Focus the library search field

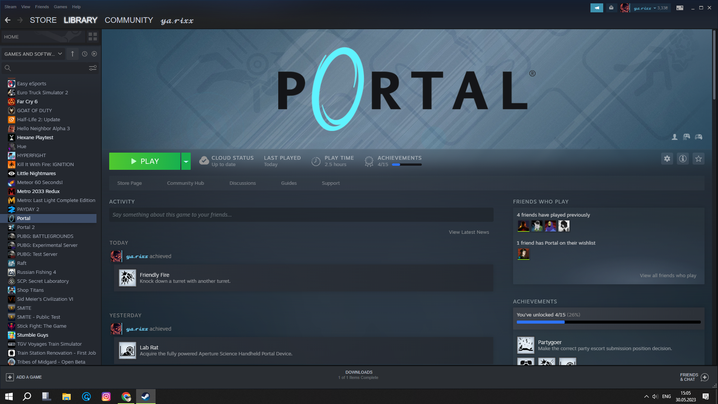45,68
